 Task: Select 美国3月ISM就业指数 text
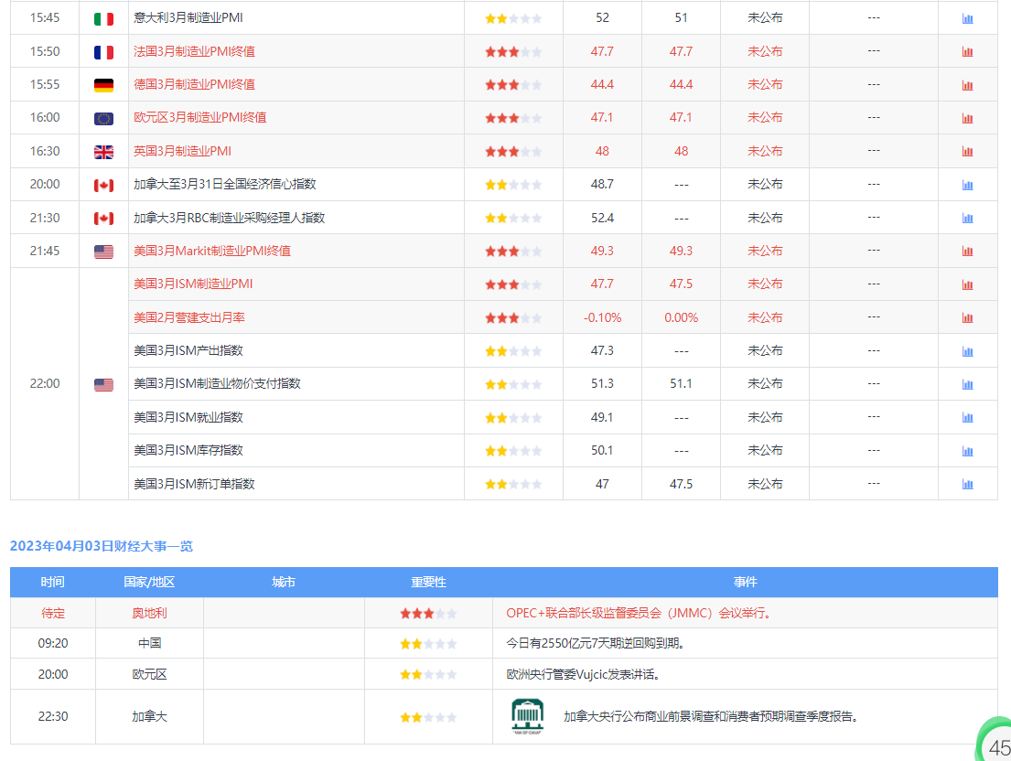click(188, 417)
